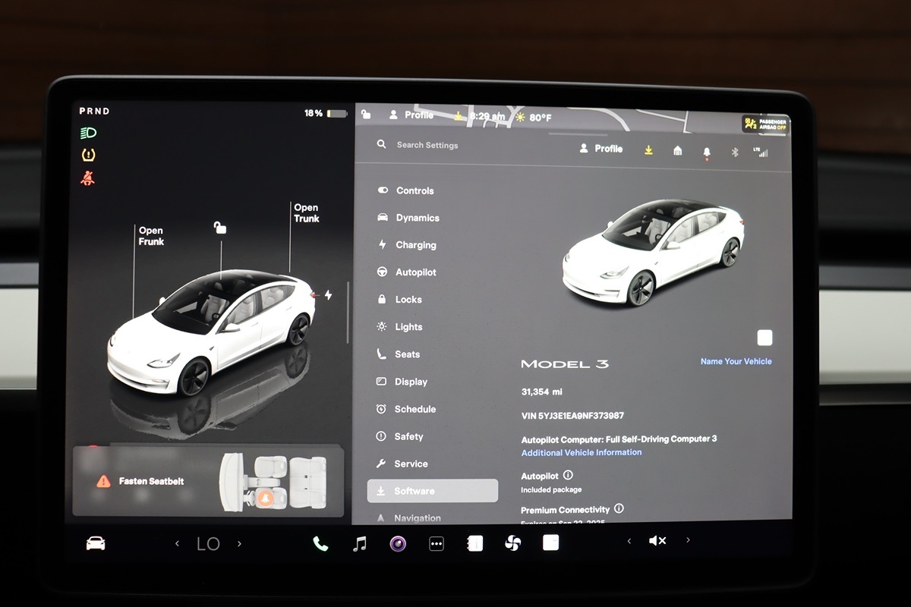The image size is (911, 607).
Task: Open the car controls icon in bottom bar
Action: coord(96,543)
